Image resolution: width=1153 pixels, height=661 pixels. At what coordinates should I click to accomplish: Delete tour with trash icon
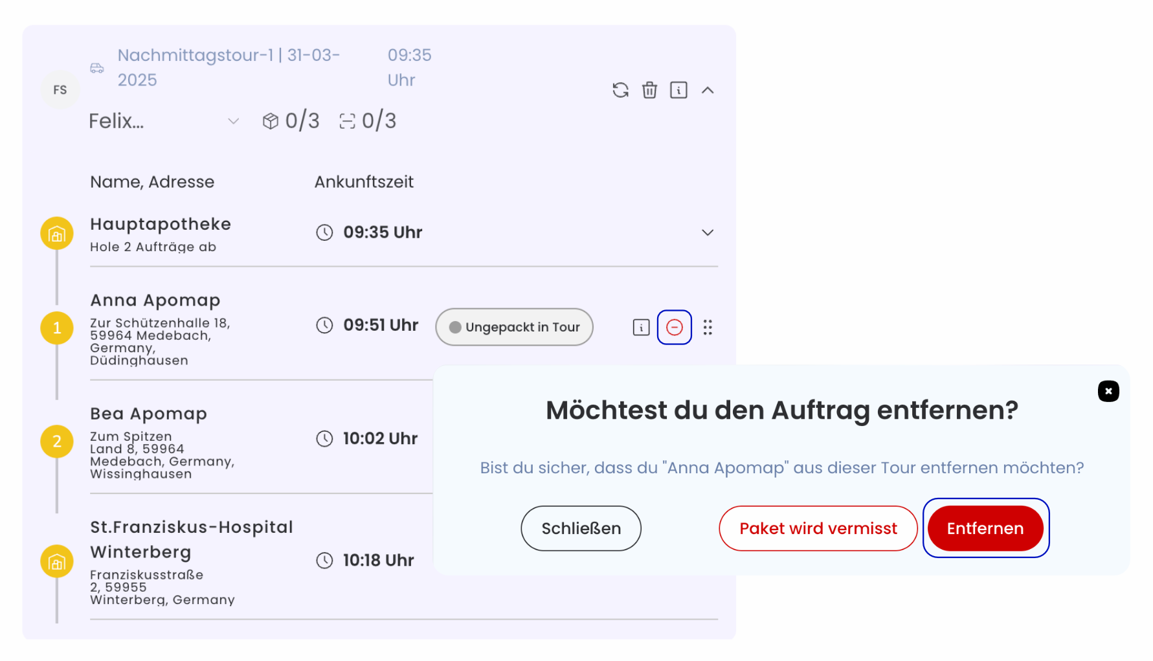[649, 90]
